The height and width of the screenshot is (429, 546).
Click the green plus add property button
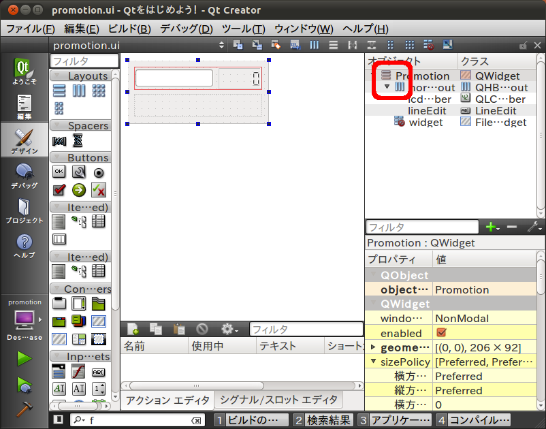pos(490,227)
